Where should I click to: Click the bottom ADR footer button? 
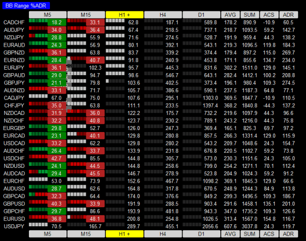tap(289, 234)
